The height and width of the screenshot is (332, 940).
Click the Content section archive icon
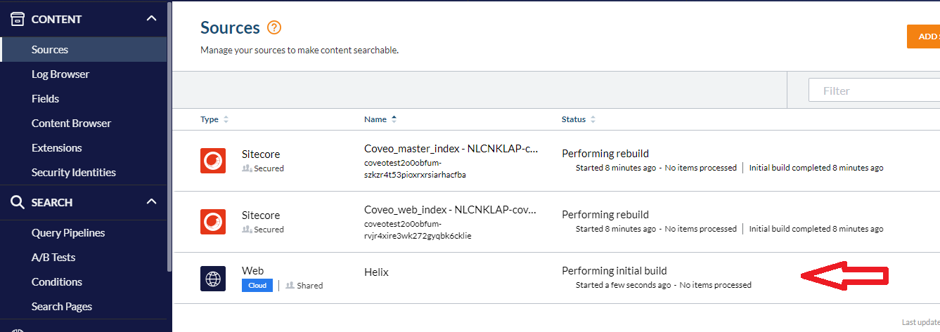point(18,19)
